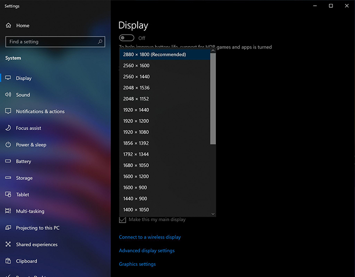Open Home in Settings sidebar
This screenshot has height=277, width=355.
coord(55,25)
